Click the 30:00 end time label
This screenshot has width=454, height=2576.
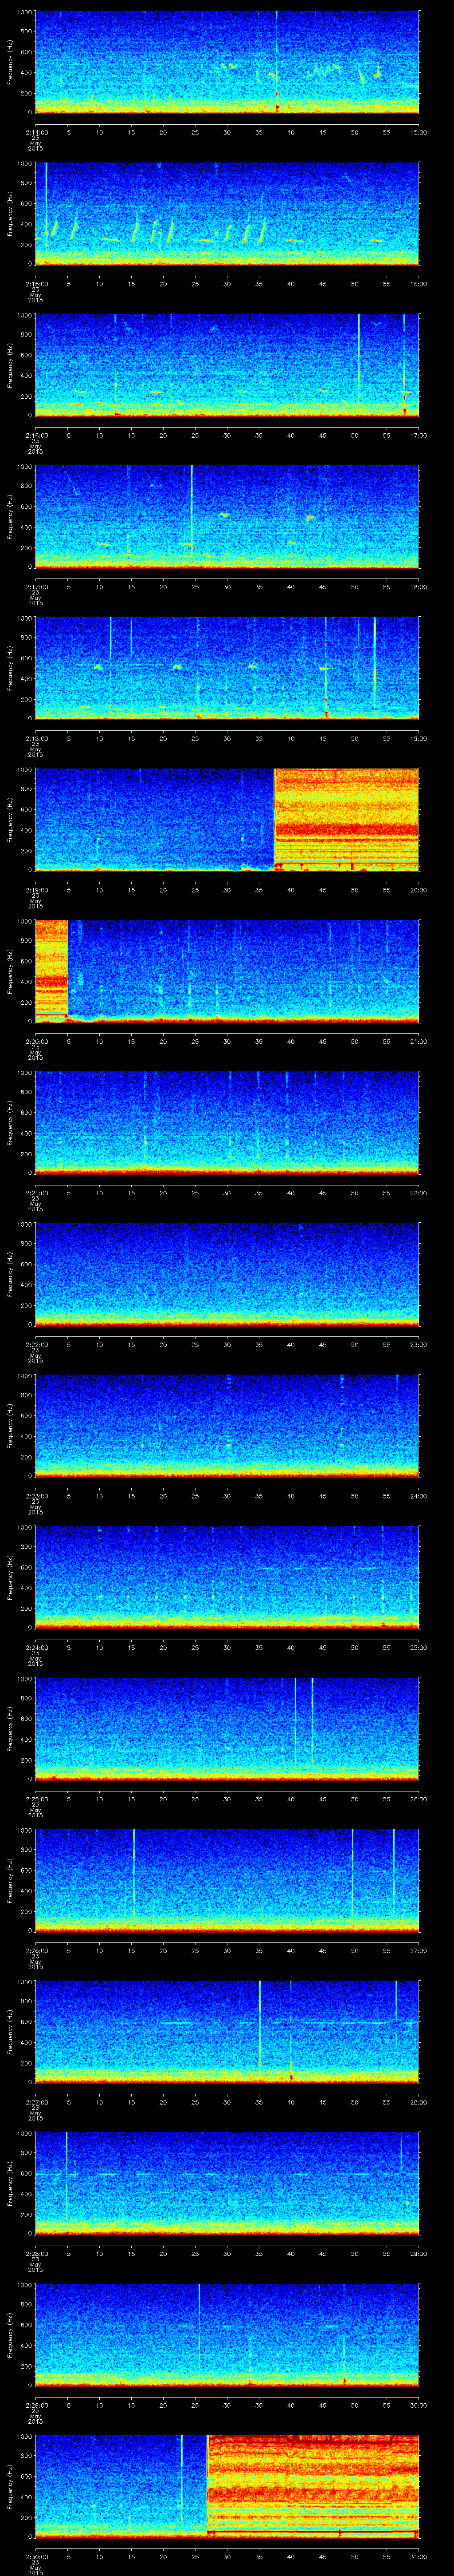419,2404
